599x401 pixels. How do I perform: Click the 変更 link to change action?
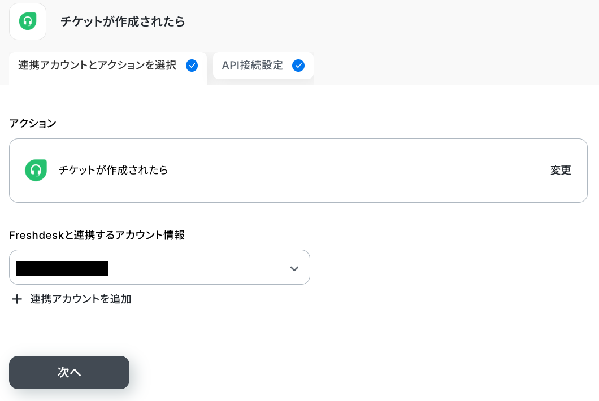click(561, 171)
